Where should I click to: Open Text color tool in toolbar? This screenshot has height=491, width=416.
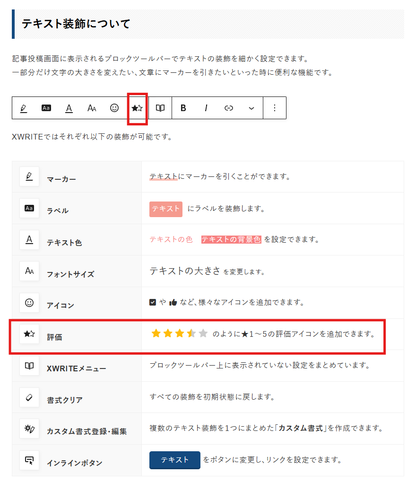pyautogui.click(x=69, y=108)
